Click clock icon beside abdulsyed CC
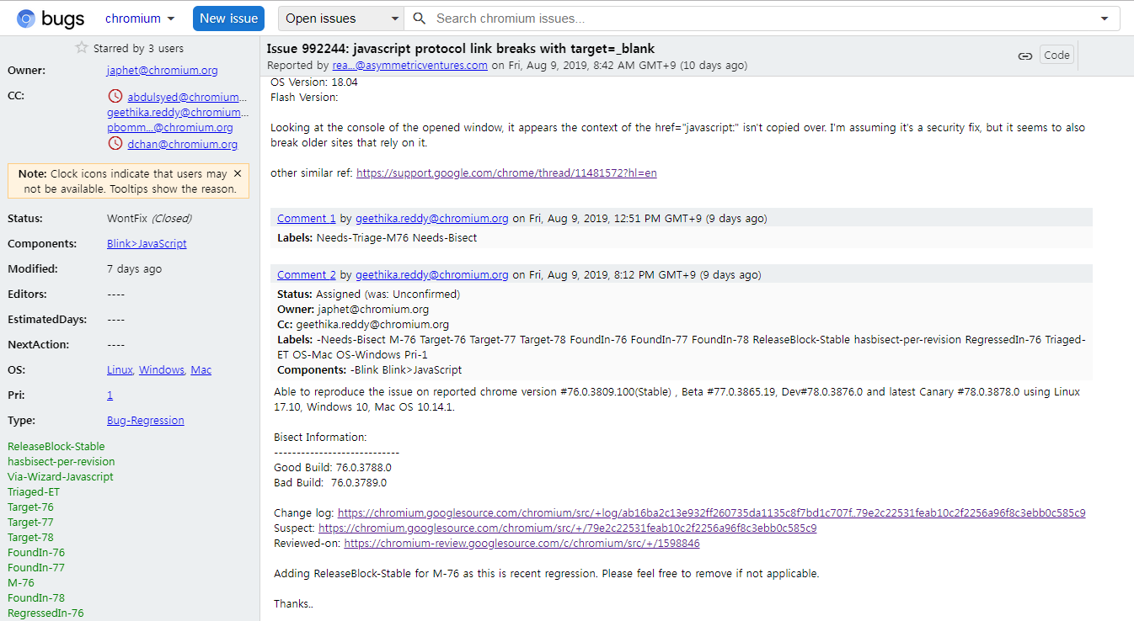1134x621 pixels. click(115, 97)
